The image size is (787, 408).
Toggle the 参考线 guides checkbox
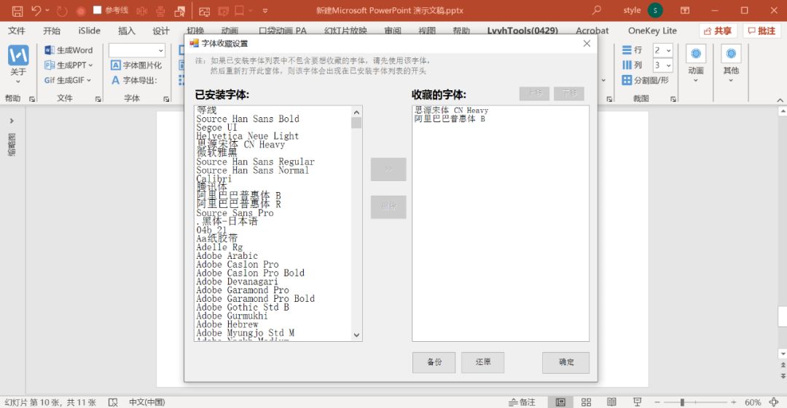[98, 10]
